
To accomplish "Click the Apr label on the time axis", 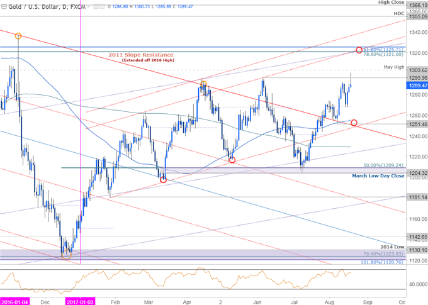I will 188,302.
